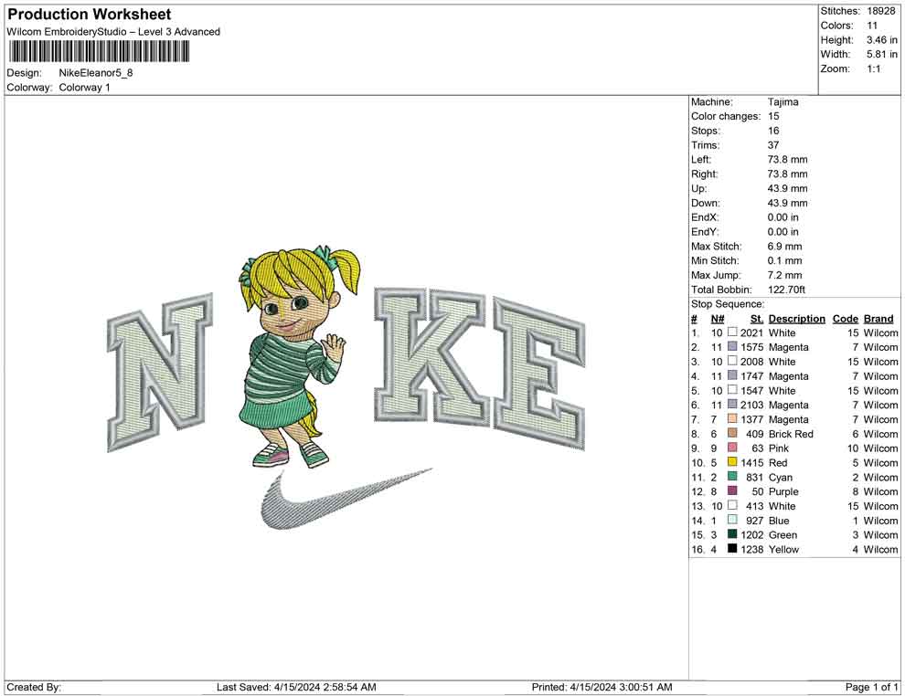Click the Up value 43.9 mm
The width and height of the screenshot is (905, 696).
tap(787, 188)
